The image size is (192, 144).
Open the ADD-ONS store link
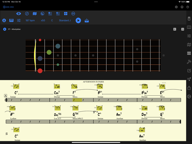[x=8, y=7]
